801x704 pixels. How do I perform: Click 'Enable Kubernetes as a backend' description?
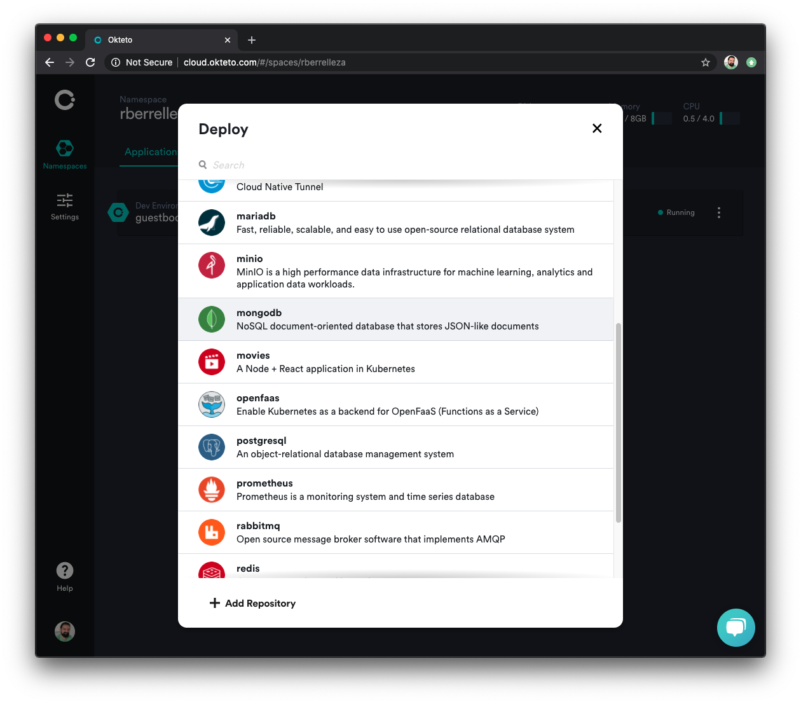pos(388,411)
